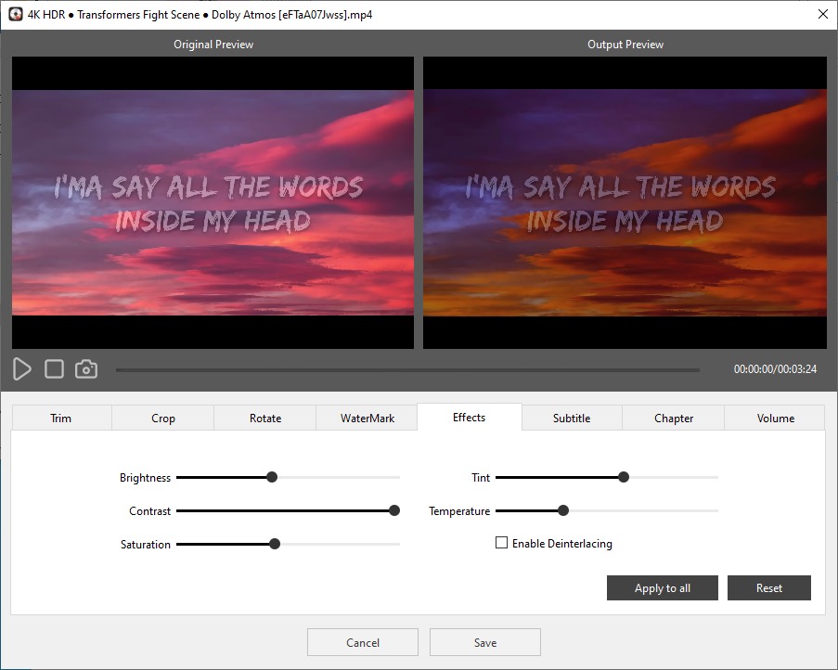Click the app icon in title bar
The height and width of the screenshot is (670, 838).
[x=16, y=15]
